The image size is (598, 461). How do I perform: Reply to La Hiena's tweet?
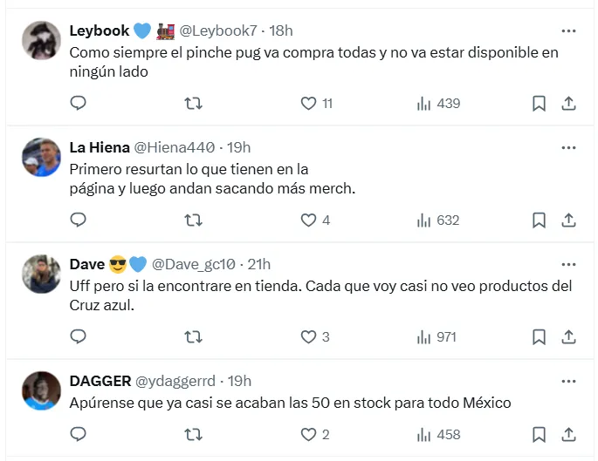(x=78, y=220)
